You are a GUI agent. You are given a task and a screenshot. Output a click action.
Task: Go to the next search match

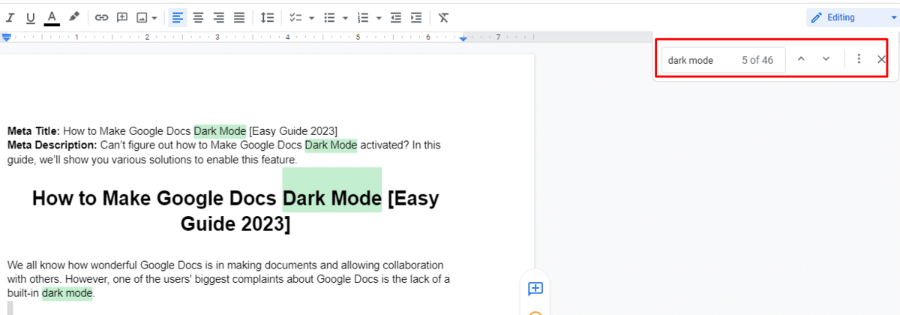pos(826,59)
